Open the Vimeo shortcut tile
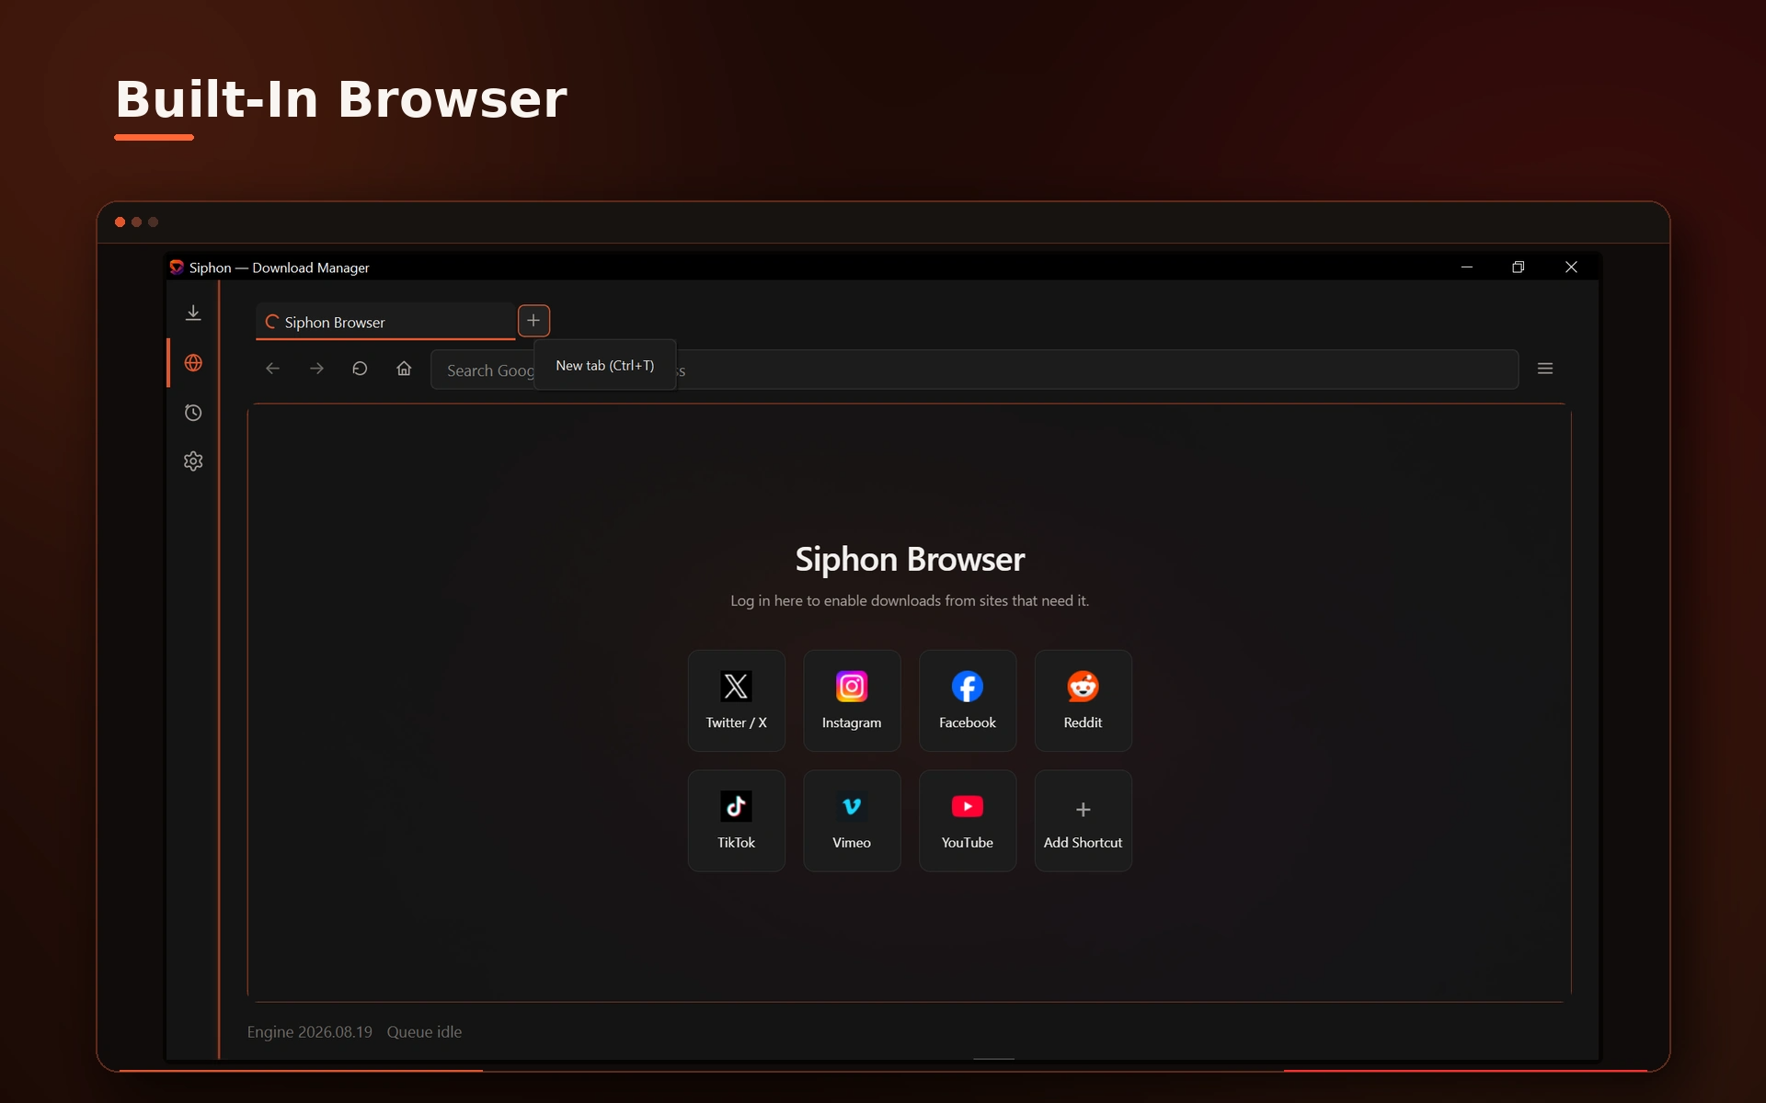This screenshot has width=1766, height=1103. (x=852, y=821)
